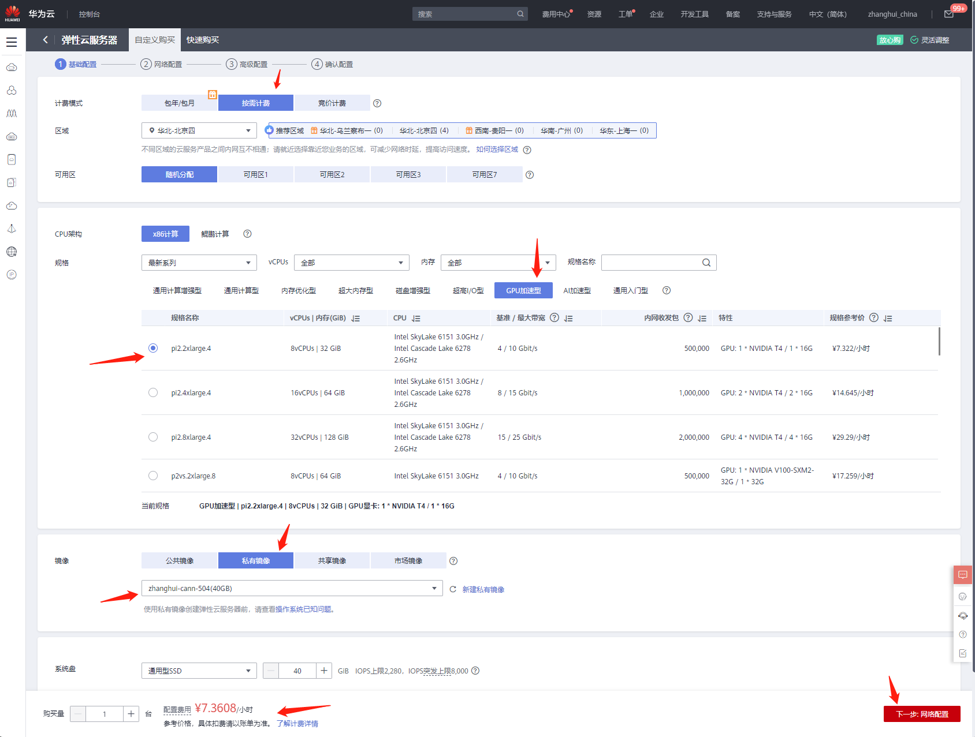Open the hamburger service menu
The width and height of the screenshot is (975, 737).
click(12, 42)
